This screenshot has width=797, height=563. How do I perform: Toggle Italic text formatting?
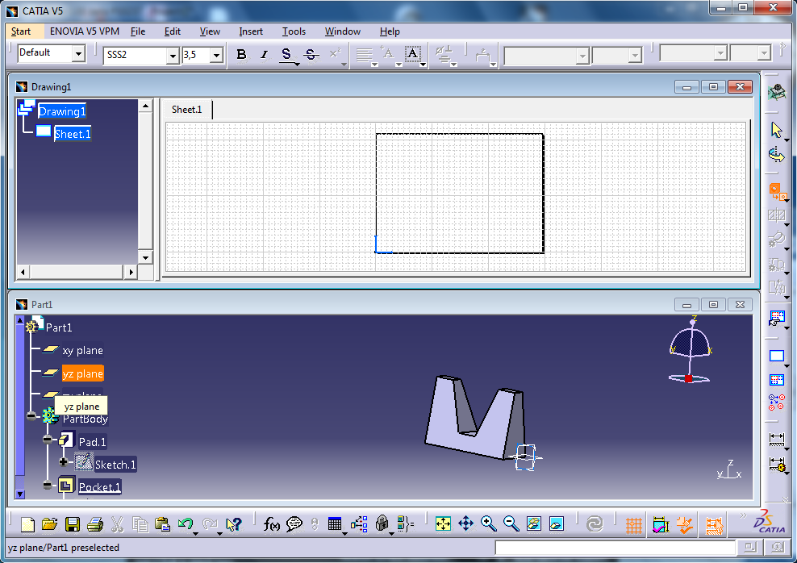[263, 54]
